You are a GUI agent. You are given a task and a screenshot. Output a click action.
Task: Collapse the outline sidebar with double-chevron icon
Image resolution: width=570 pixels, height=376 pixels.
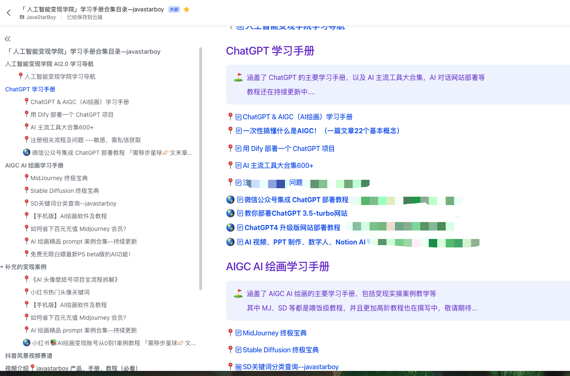click(8, 39)
